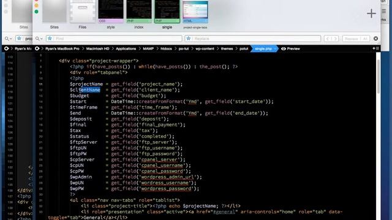
Task: Open search dropdown in back window
Action: [x=9, y=38]
